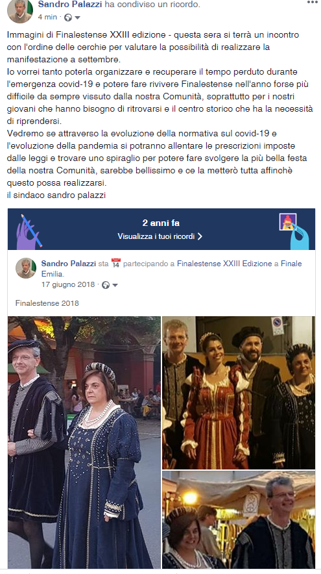Image resolution: width=321 pixels, height=574 pixels.
Task: Expand privacy dropdown arrow beside 17 giugno 2018
Action: tap(115, 285)
